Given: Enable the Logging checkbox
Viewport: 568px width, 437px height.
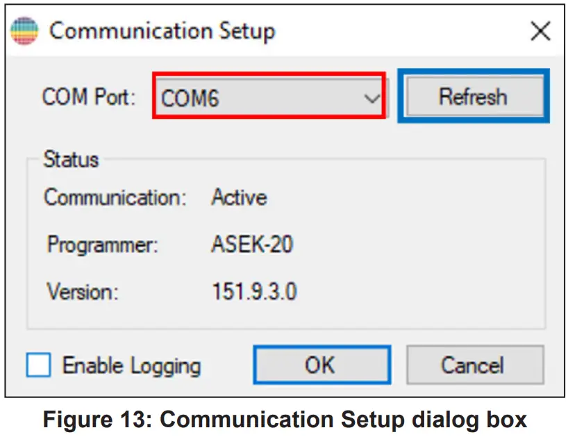Looking at the screenshot, I should tap(39, 365).
